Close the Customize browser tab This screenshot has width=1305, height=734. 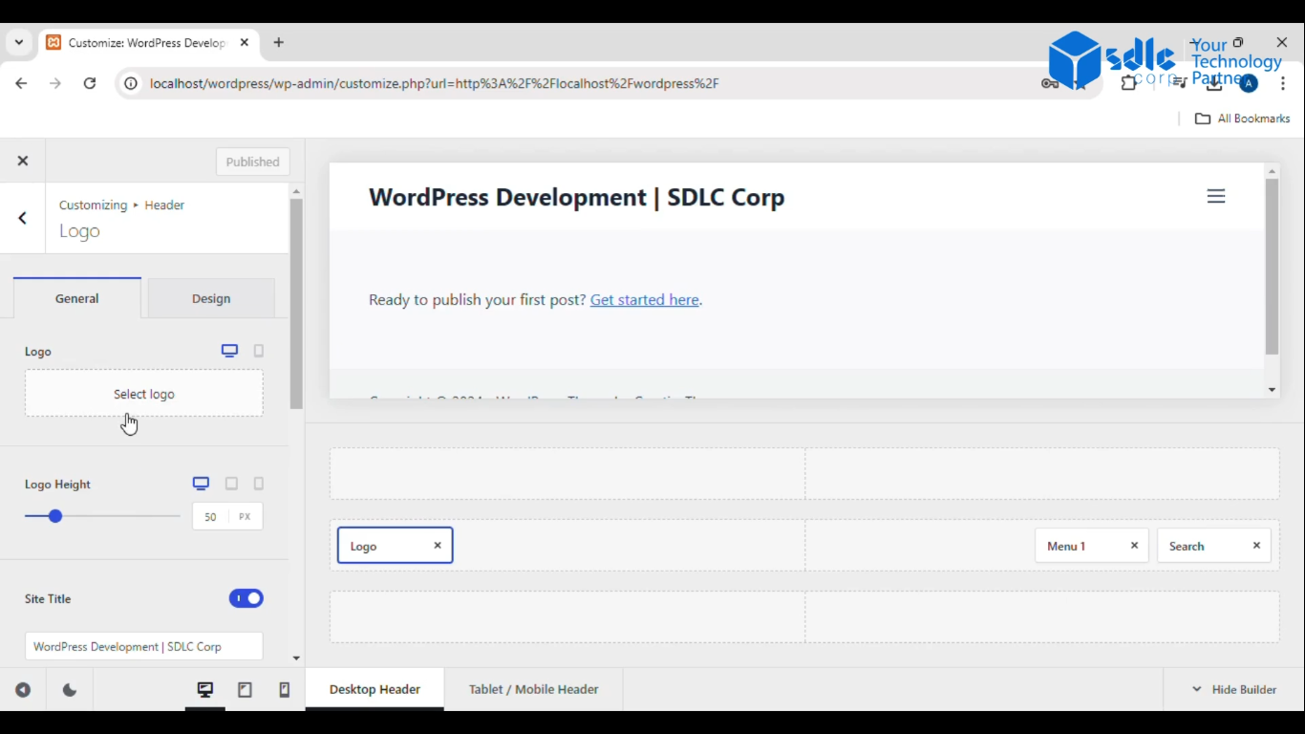(x=245, y=43)
